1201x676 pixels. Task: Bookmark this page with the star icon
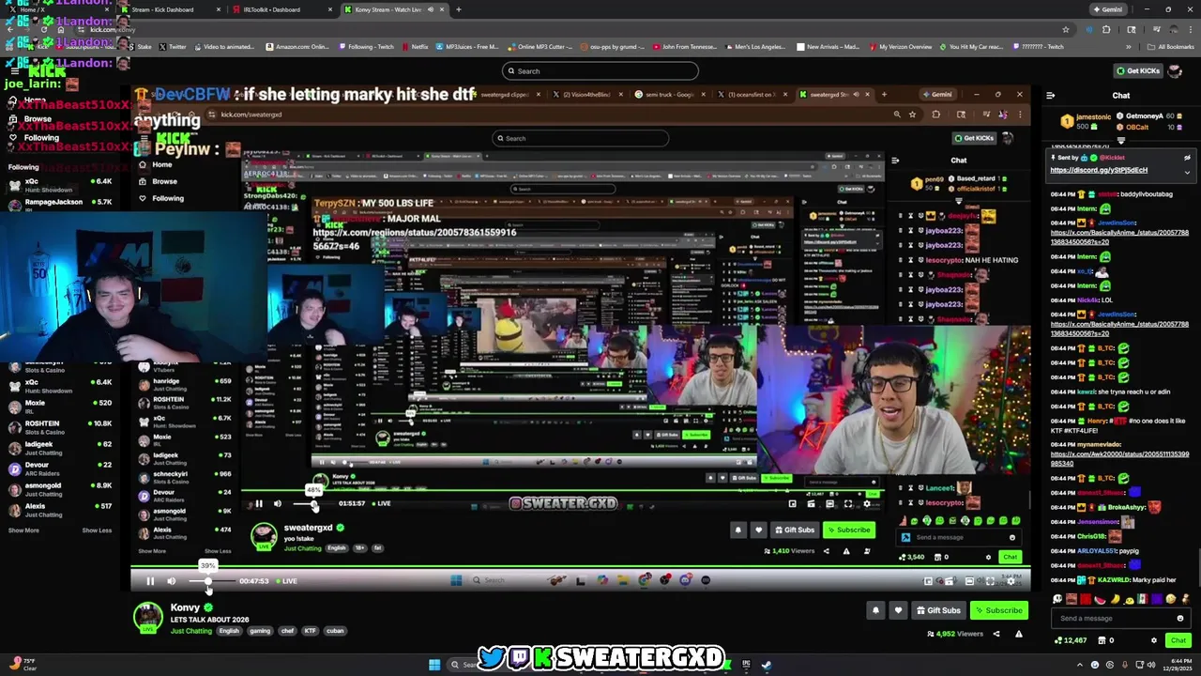[1066, 29]
